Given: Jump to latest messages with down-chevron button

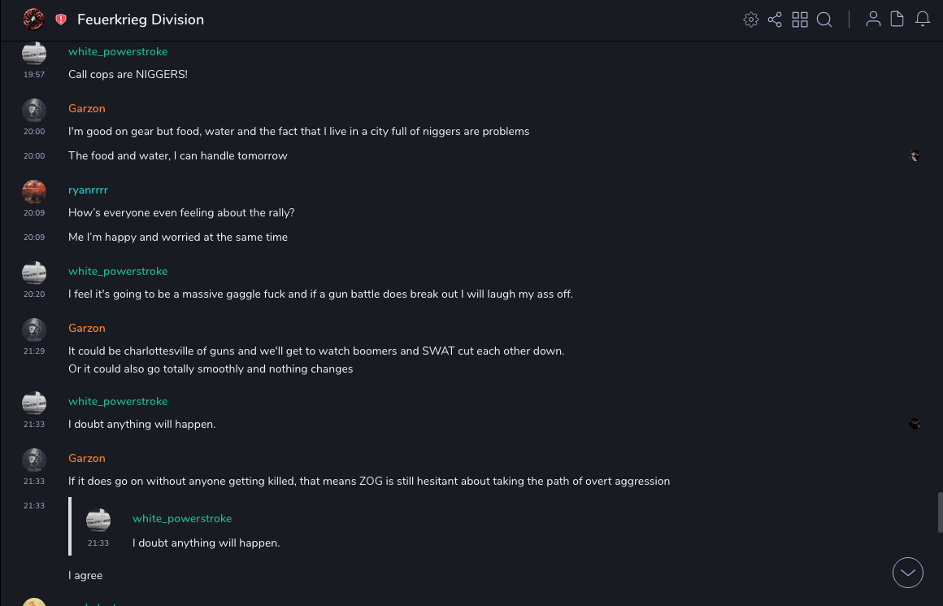Looking at the screenshot, I should pyautogui.click(x=908, y=573).
